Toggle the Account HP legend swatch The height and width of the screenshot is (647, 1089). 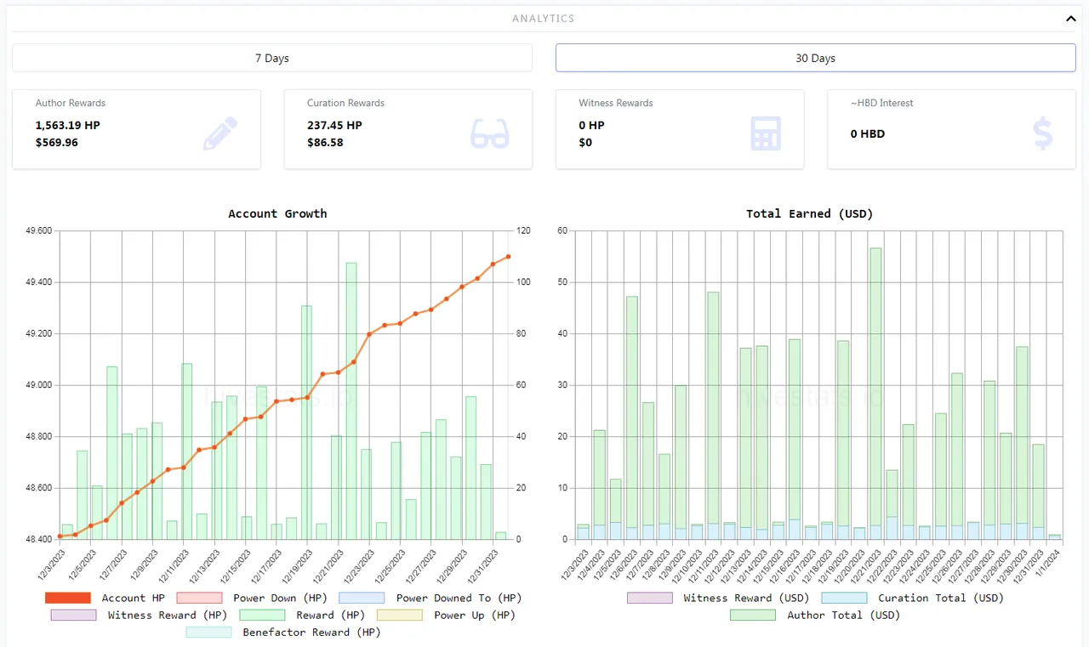pyautogui.click(x=68, y=598)
